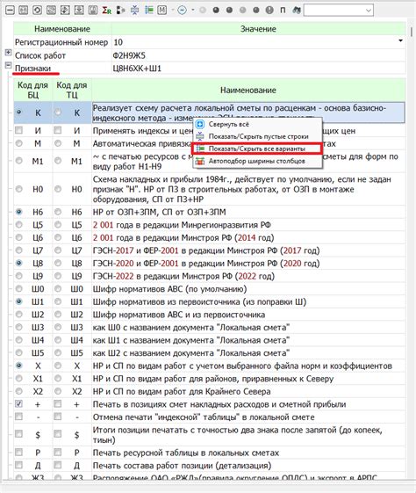Click the boxed M toolbar icon
Viewport: 416px width, 493px height.
[x=162, y=10]
